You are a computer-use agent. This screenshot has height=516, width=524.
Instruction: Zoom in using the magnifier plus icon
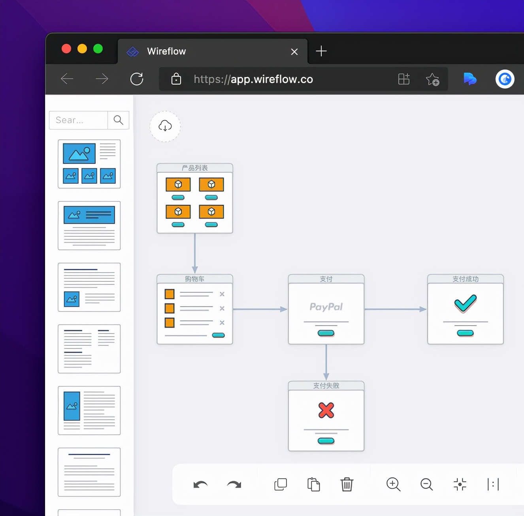tap(393, 484)
